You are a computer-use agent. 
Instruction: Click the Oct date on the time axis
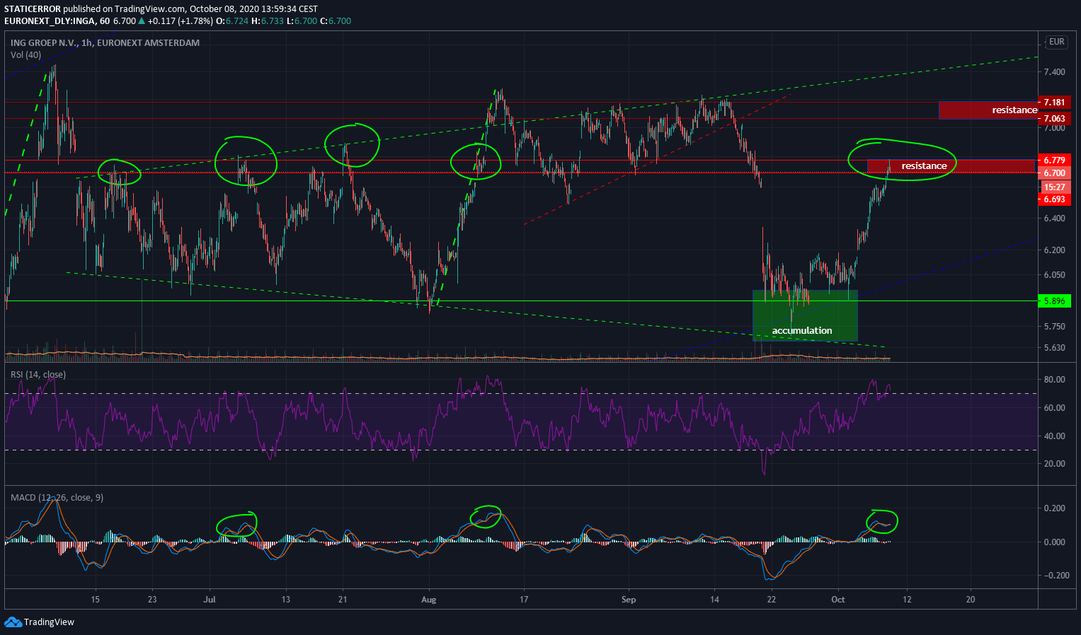pos(838,600)
